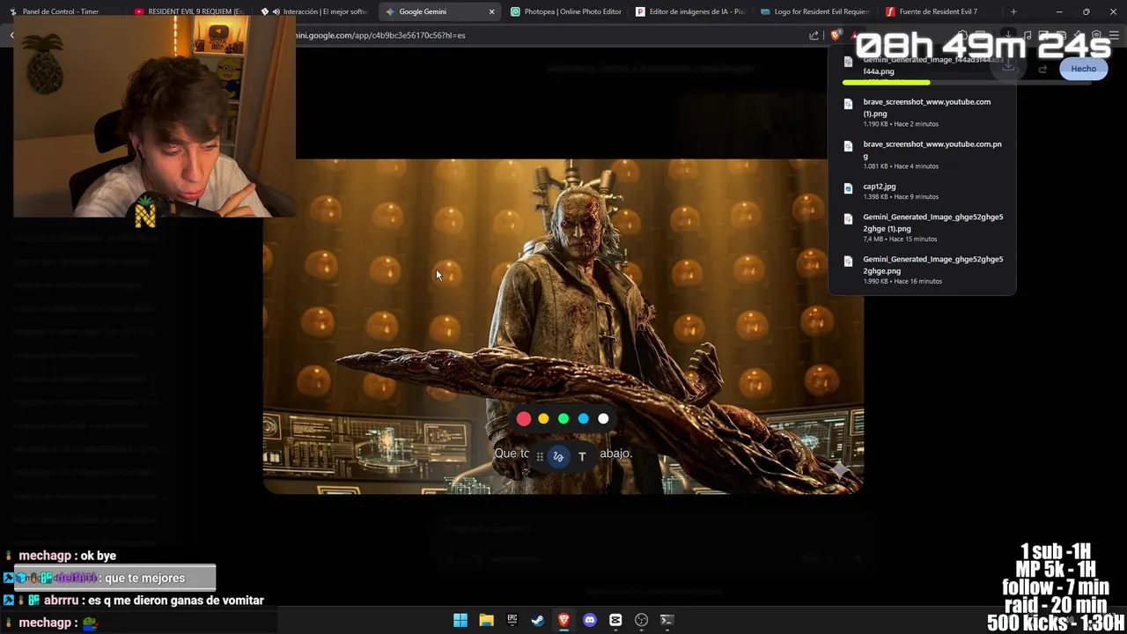Viewport: 1127px width, 634px height.
Task: Pick the blue color in the drawing toolbar
Action: coord(583,419)
